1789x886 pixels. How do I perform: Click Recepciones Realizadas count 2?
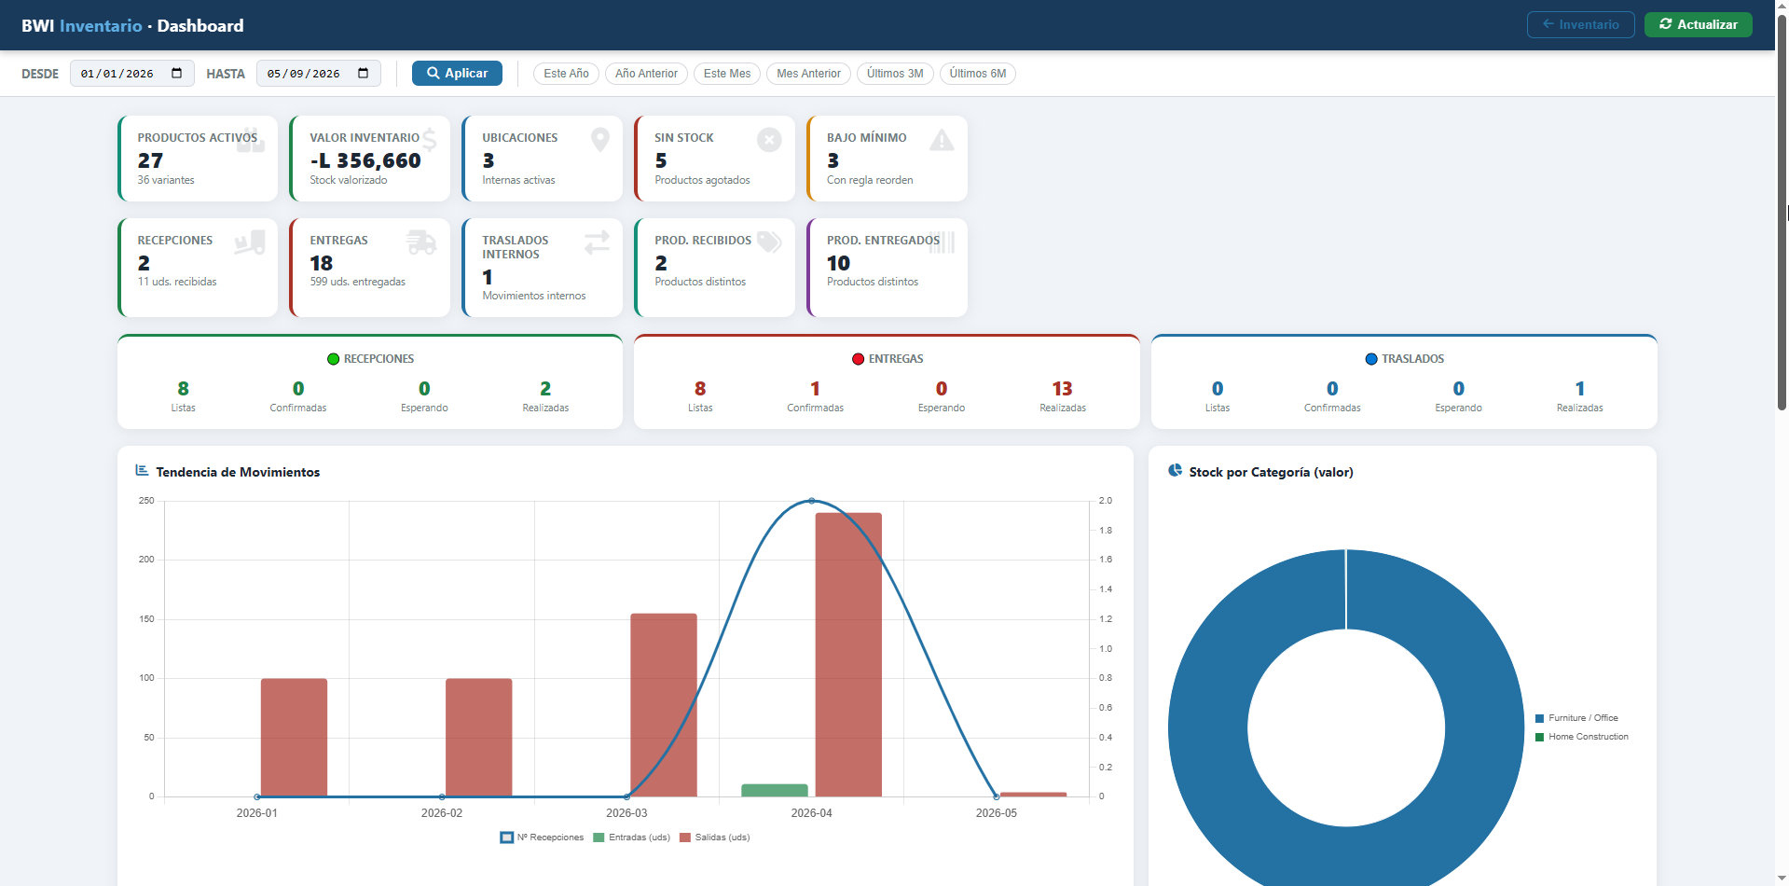(x=545, y=389)
